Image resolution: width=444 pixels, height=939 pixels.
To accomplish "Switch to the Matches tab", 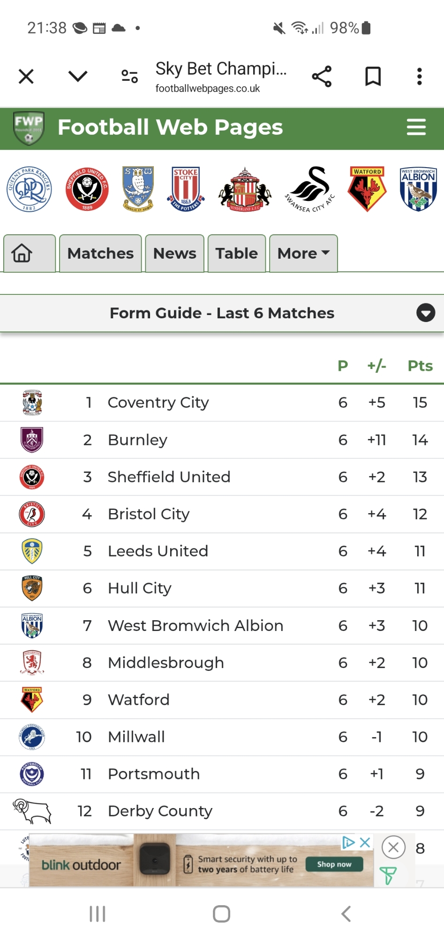I will [x=100, y=254].
